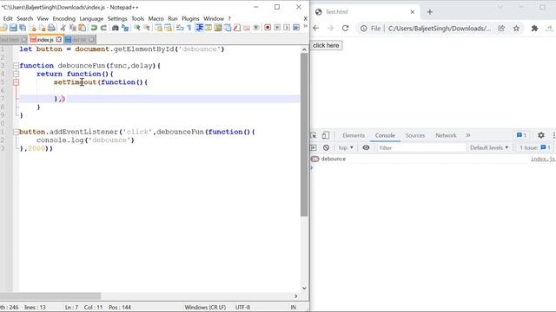Open the Replace dialog icon
This screenshot has width=556, height=312.
pyautogui.click(x=125, y=28)
